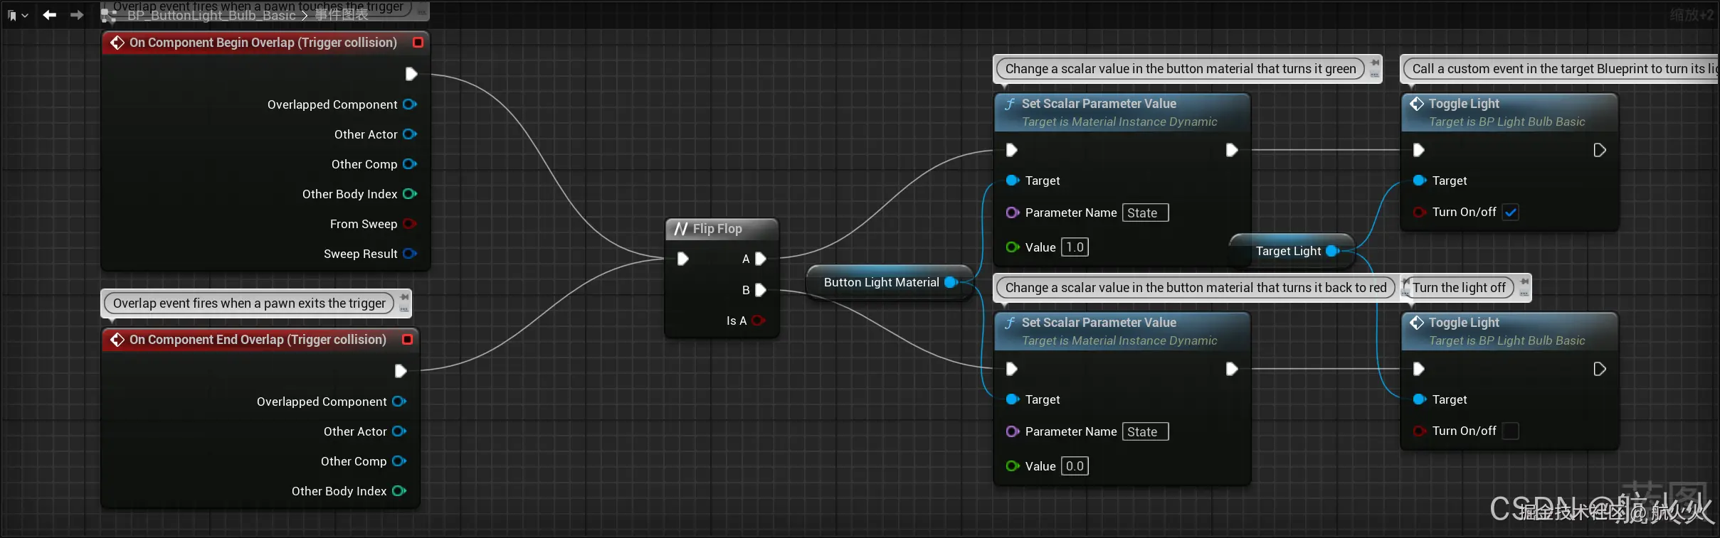Screen dimensions: 1720x538
Task: Edit the Value 1.0 field
Action: click(1075, 247)
